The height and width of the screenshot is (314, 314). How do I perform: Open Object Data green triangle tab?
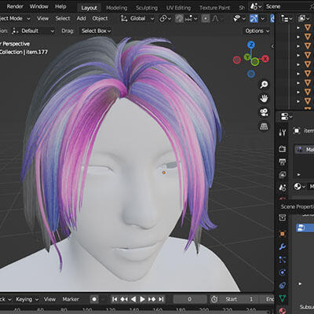[282, 298]
